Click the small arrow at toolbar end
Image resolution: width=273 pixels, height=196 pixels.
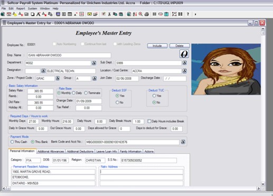pyautogui.click(x=195, y=14)
